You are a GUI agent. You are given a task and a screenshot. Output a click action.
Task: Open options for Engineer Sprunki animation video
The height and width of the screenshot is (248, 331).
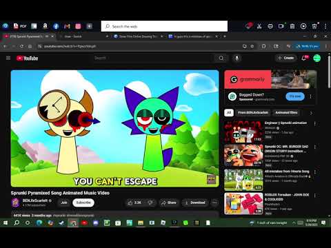[x=315, y=124]
